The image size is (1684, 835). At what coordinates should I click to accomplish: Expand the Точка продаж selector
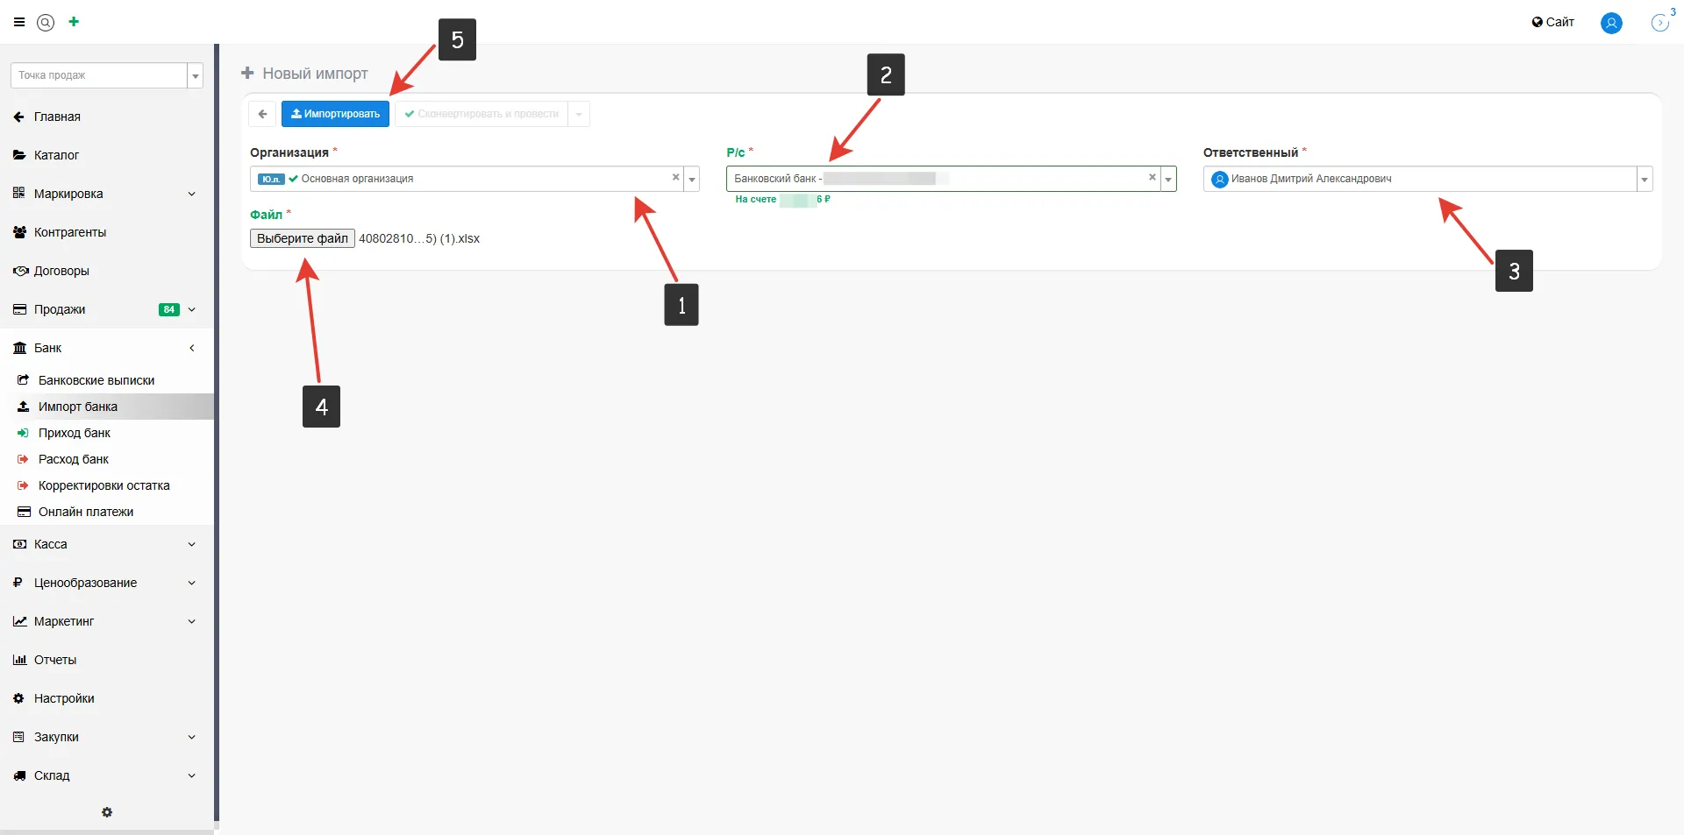click(196, 76)
